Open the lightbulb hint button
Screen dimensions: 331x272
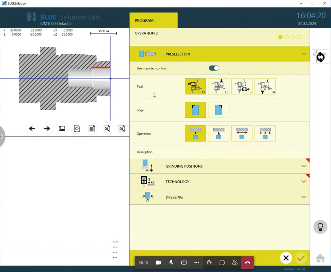click(x=320, y=227)
